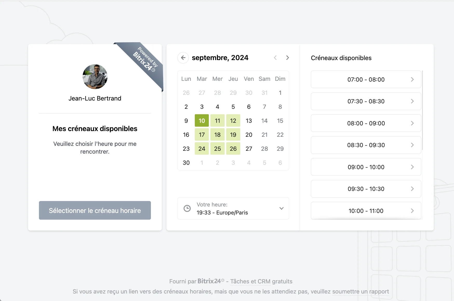454x301 pixels.
Task: Pick September 18 in the calendar
Action: click(x=217, y=135)
